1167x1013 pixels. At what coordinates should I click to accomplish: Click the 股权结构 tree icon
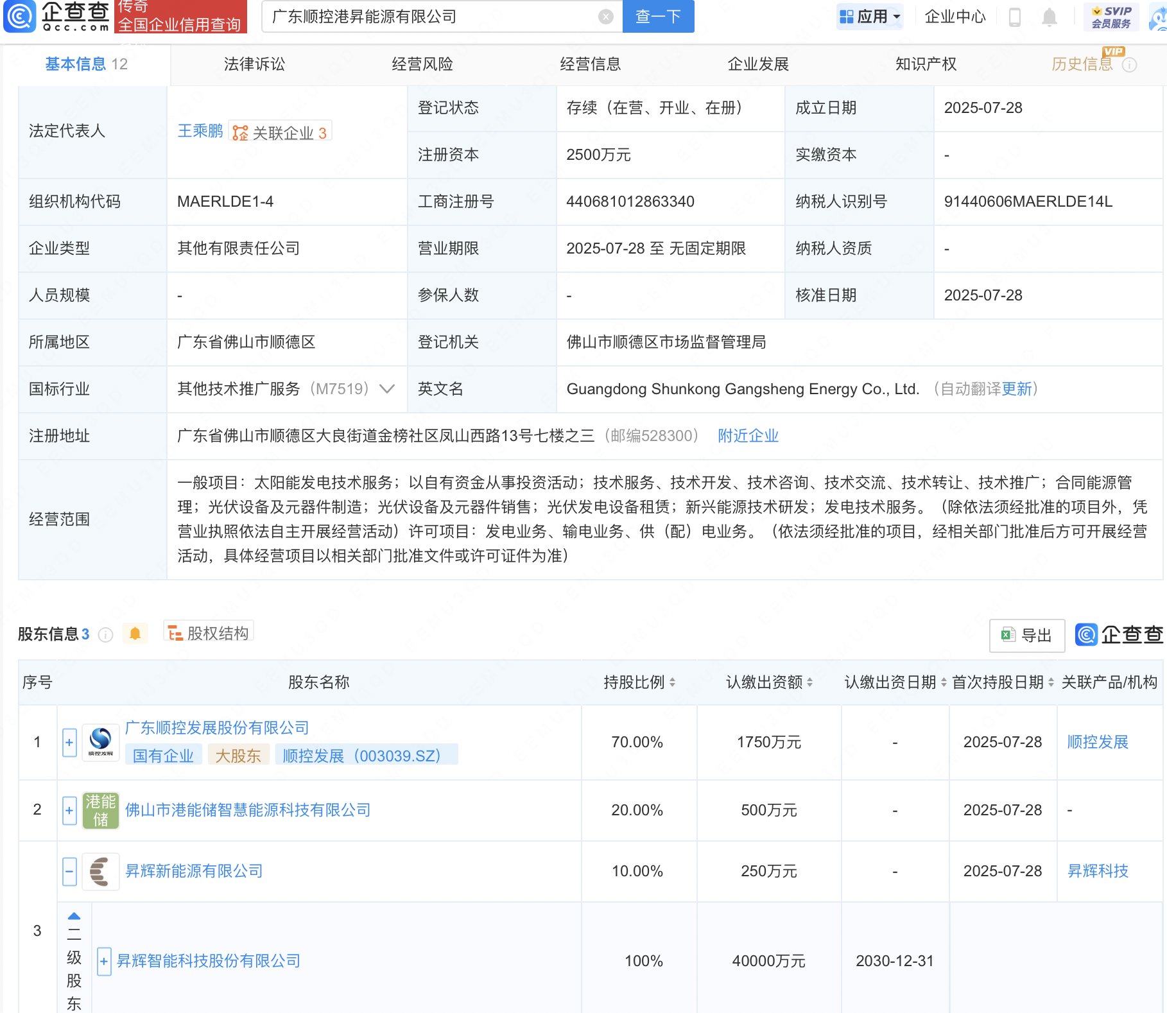tap(175, 634)
